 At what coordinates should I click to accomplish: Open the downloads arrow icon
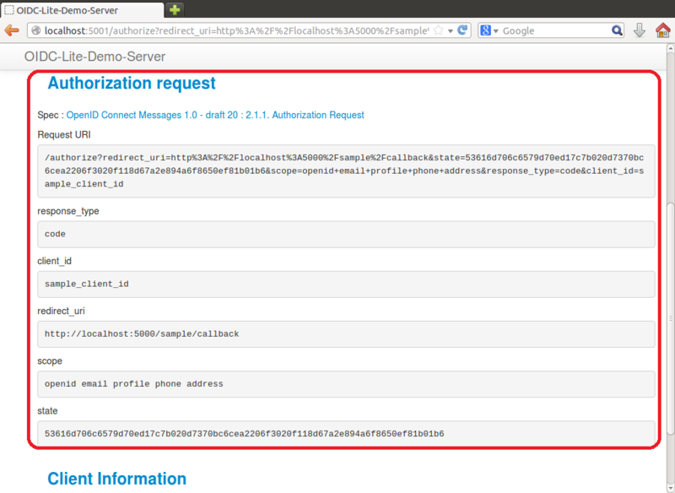pos(640,30)
